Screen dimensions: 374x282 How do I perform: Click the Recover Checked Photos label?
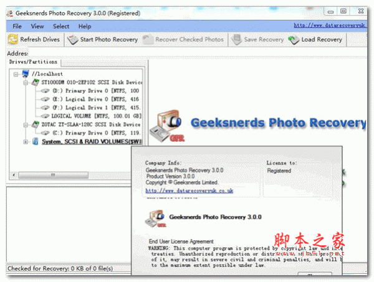189,39
